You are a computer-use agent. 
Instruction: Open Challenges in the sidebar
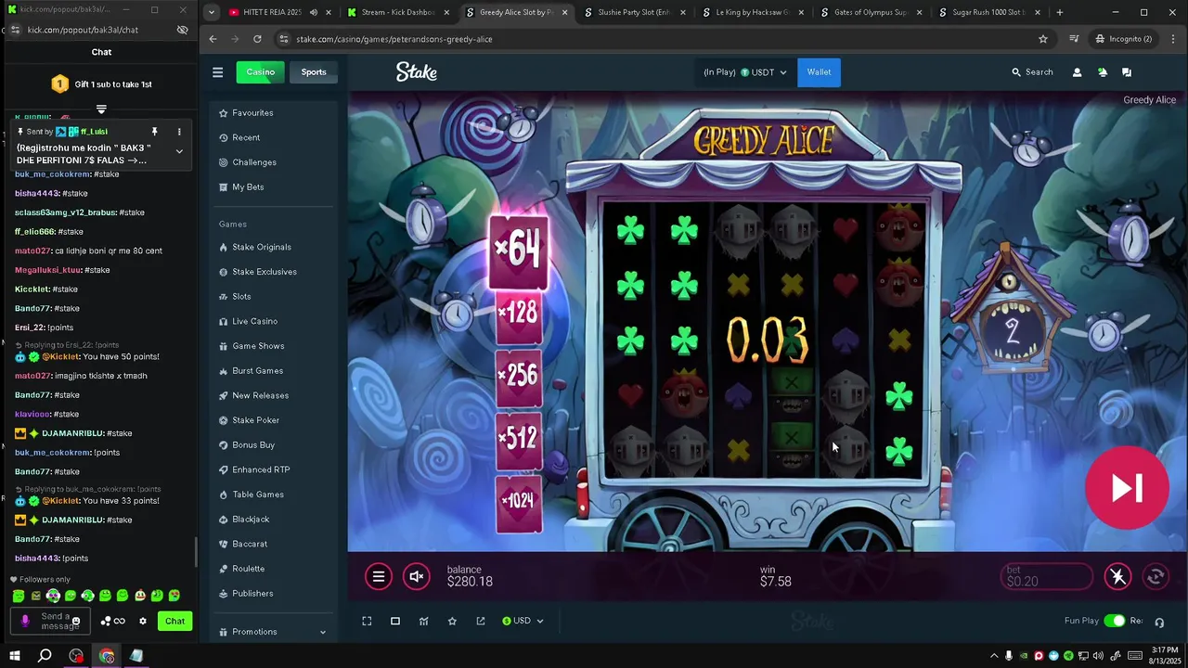click(x=248, y=162)
